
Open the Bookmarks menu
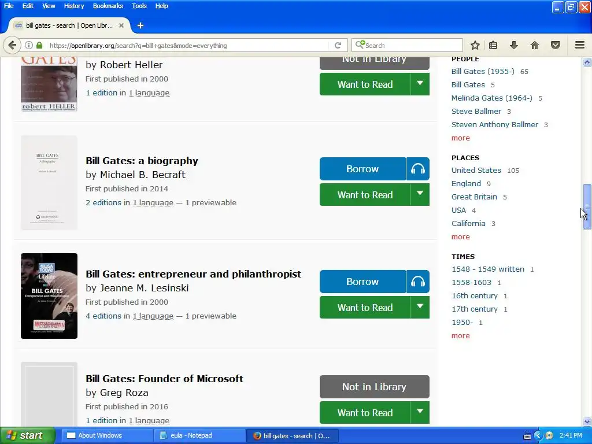tap(108, 6)
